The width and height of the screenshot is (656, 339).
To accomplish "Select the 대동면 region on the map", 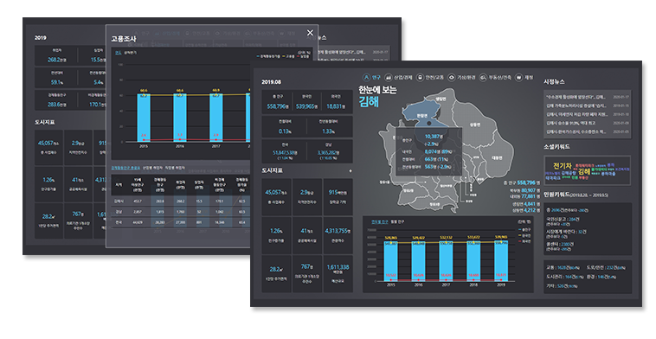I will pyautogui.click(x=497, y=158).
